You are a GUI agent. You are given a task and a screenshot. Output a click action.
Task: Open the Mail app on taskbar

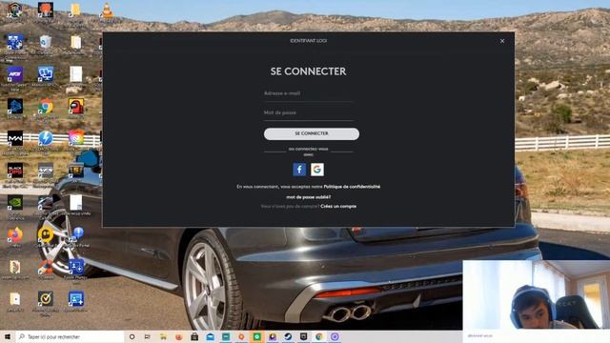(210, 336)
